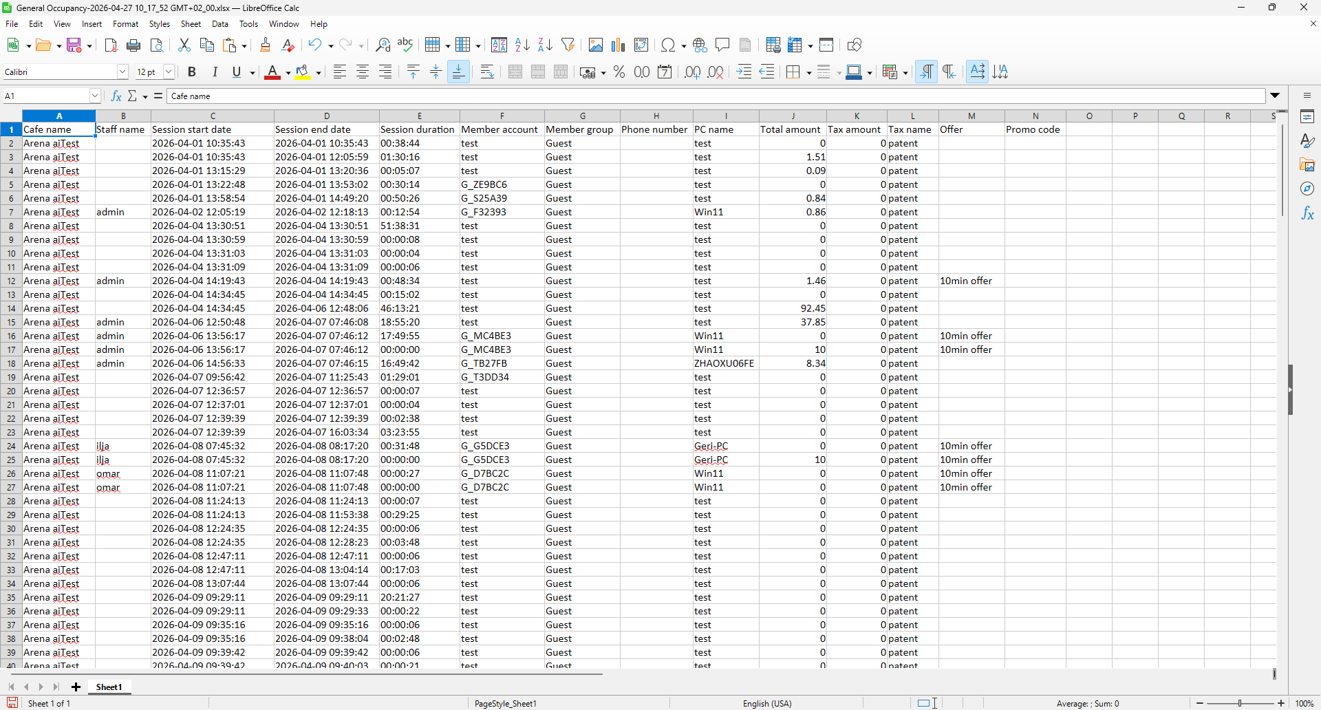Image resolution: width=1321 pixels, height=710 pixels.
Task: Clear direct formatting icon
Action: [x=288, y=45]
